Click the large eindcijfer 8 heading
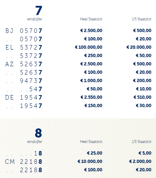 click(38, 133)
